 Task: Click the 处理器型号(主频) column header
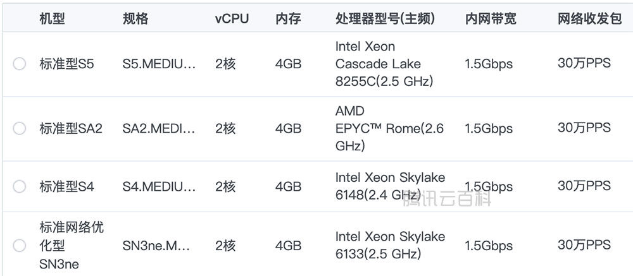coord(385,19)
